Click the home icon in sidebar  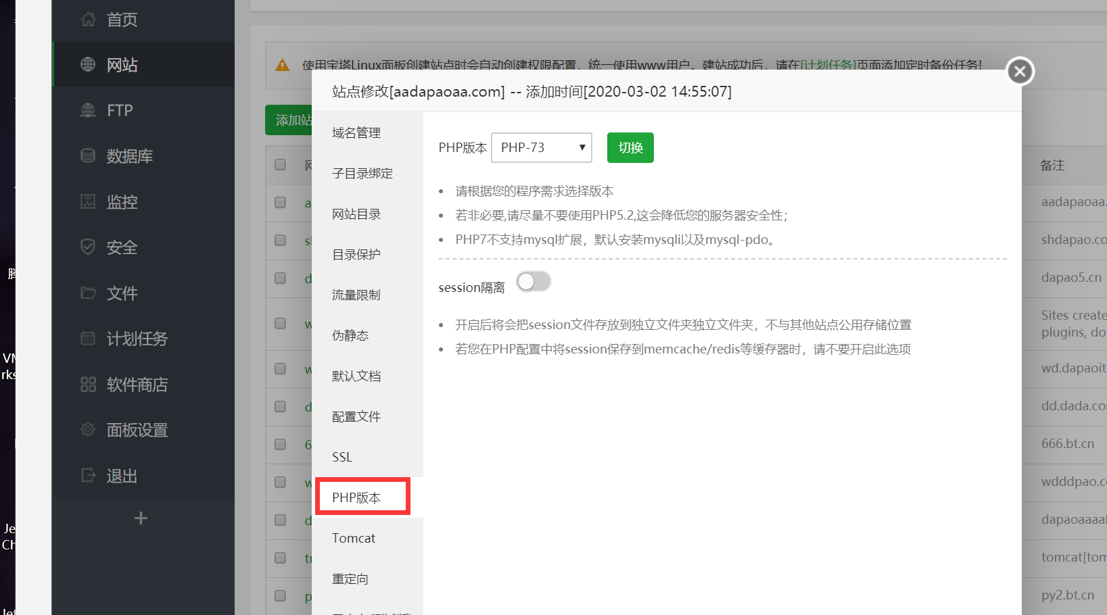pyautogui.click(x=88, y=20)
